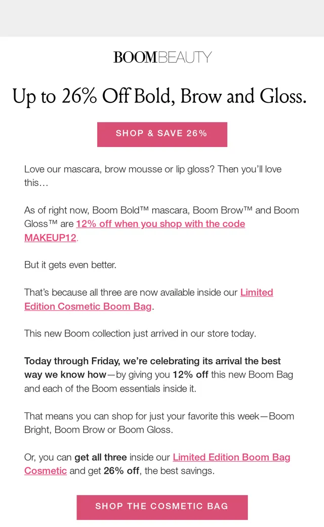This screenshot has height=527, width=324.
Task: Click the MAKEUP12 code link
Action: pyautogui.click(x=50, y=238)
